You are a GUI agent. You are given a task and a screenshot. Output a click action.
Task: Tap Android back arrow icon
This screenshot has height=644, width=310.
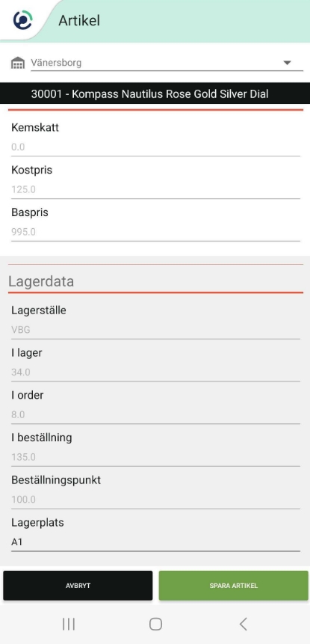244,624
